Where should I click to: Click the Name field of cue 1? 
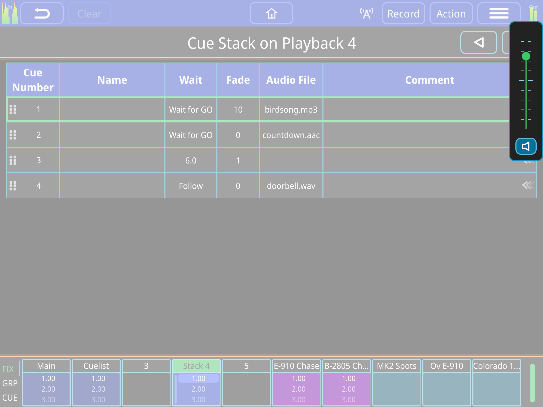coord(112,110)
